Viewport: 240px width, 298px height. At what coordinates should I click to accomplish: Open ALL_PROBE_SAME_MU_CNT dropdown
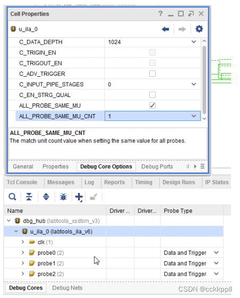coord(194,116)
